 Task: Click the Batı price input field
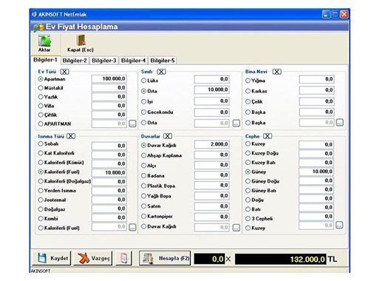click(316, 207)
